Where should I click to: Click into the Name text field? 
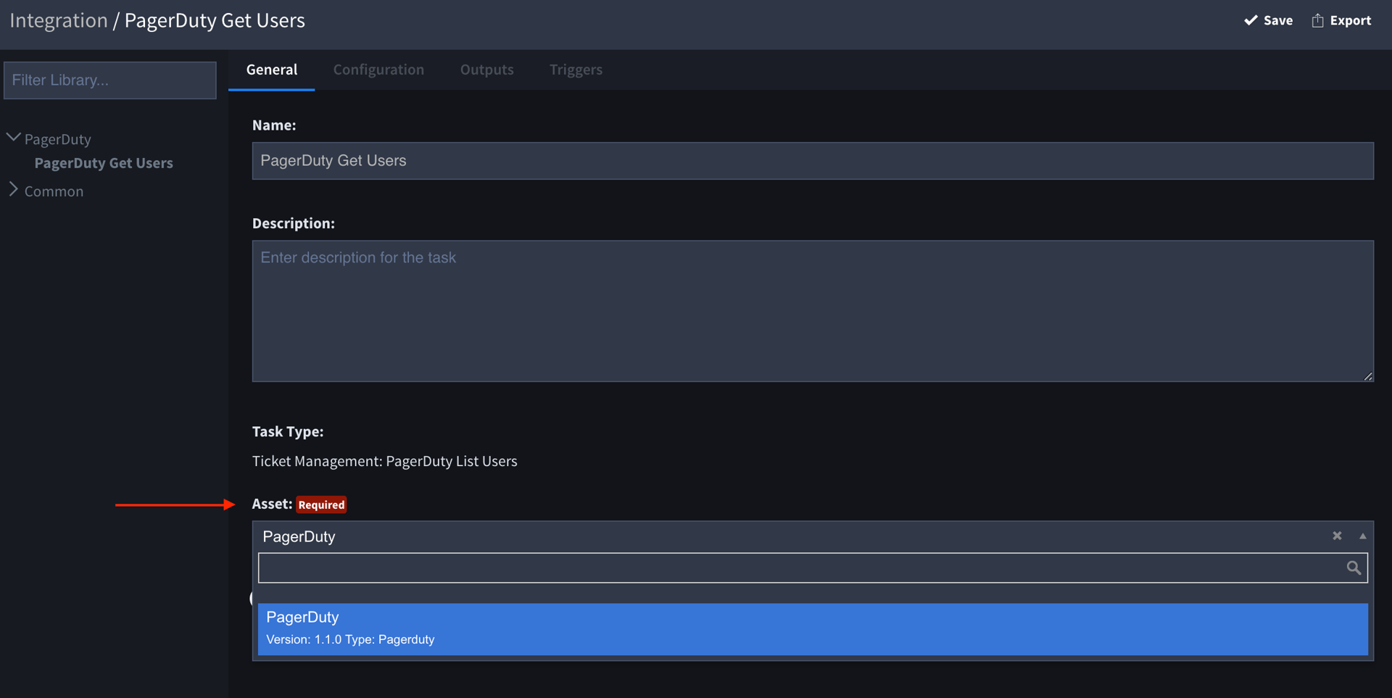(x=812, y=161)
